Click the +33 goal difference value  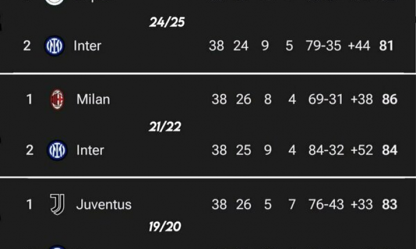[x=362, y=204]
